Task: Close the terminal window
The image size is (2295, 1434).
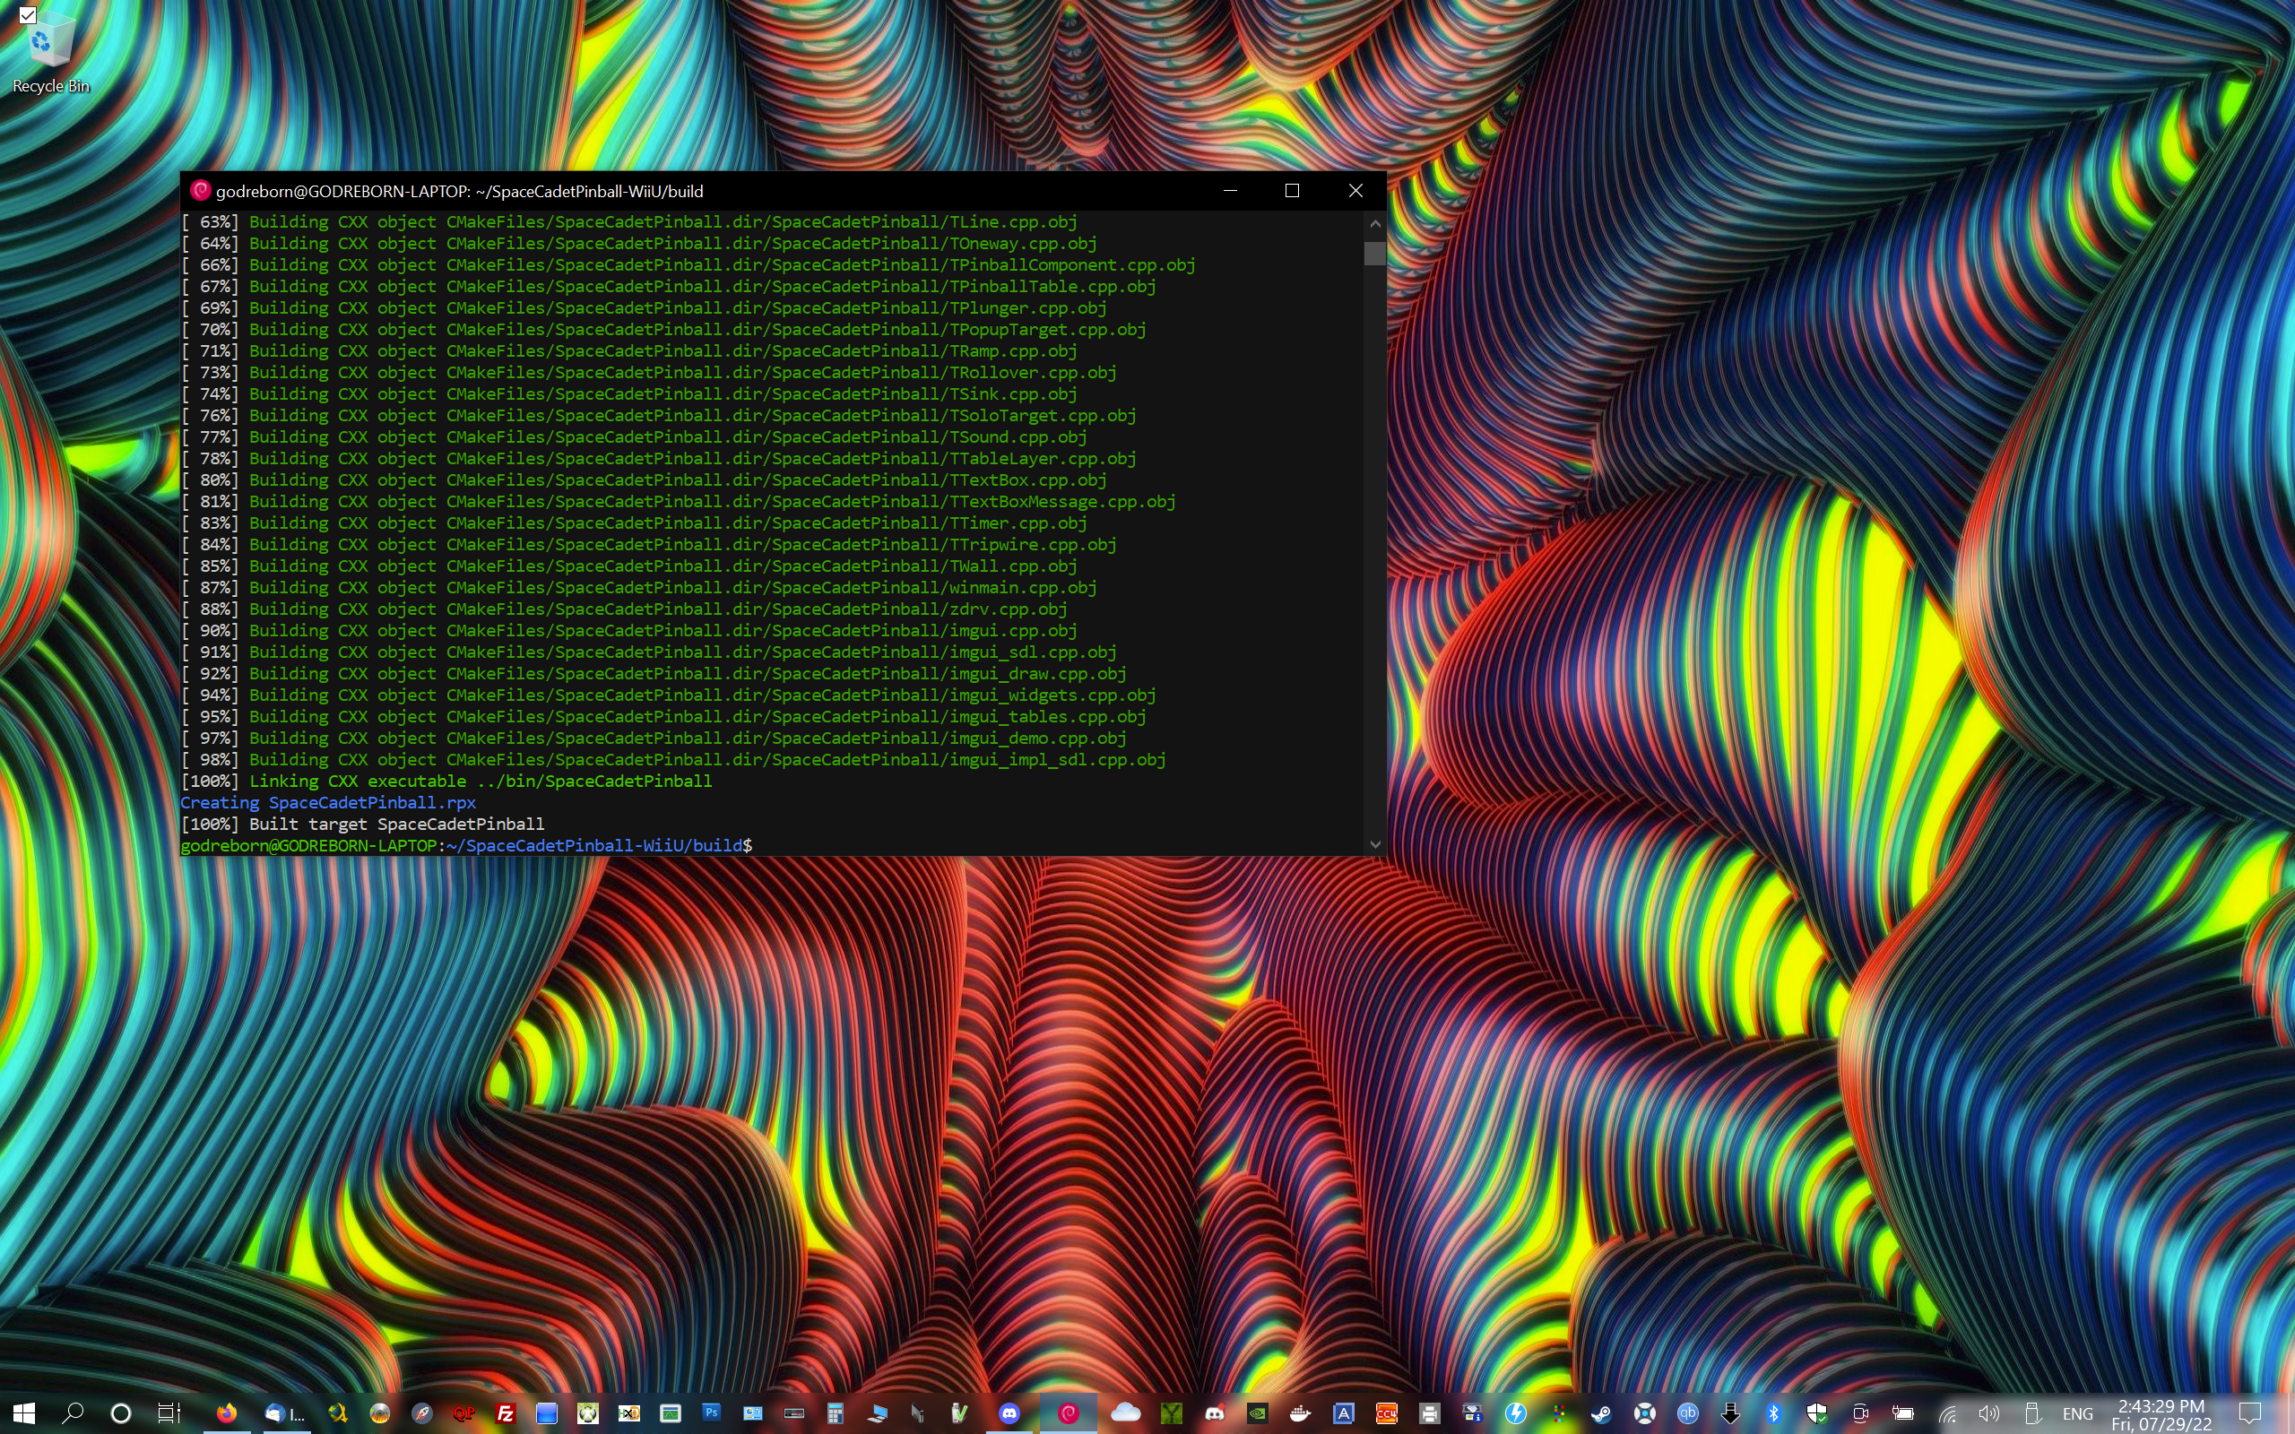Action: pyautogui.click(x=1355, y=191)
